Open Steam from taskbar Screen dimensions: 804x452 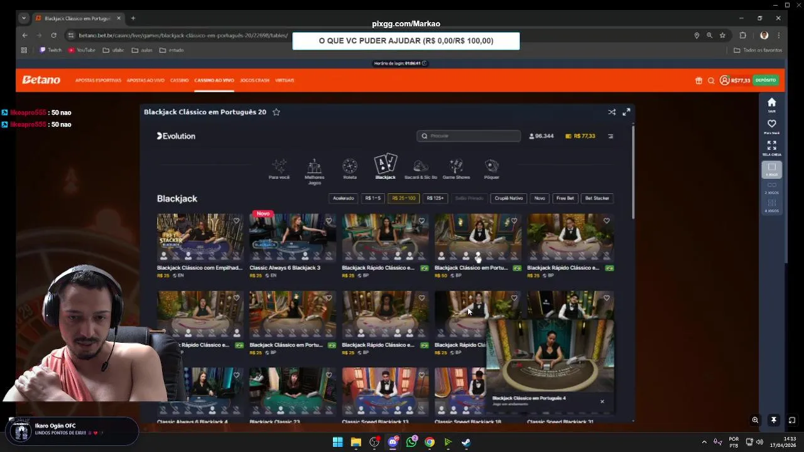466,442
